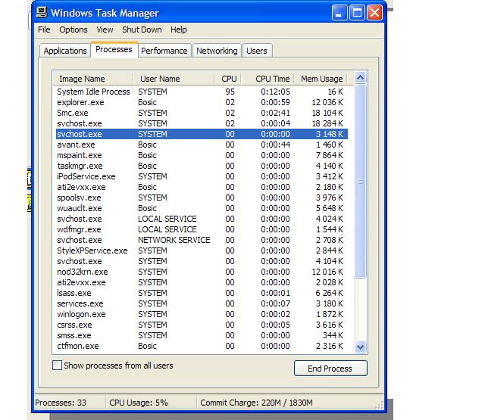Select ati2evxx.exe run by SYSTEM
485x420 pixels.
click(202, 282)
